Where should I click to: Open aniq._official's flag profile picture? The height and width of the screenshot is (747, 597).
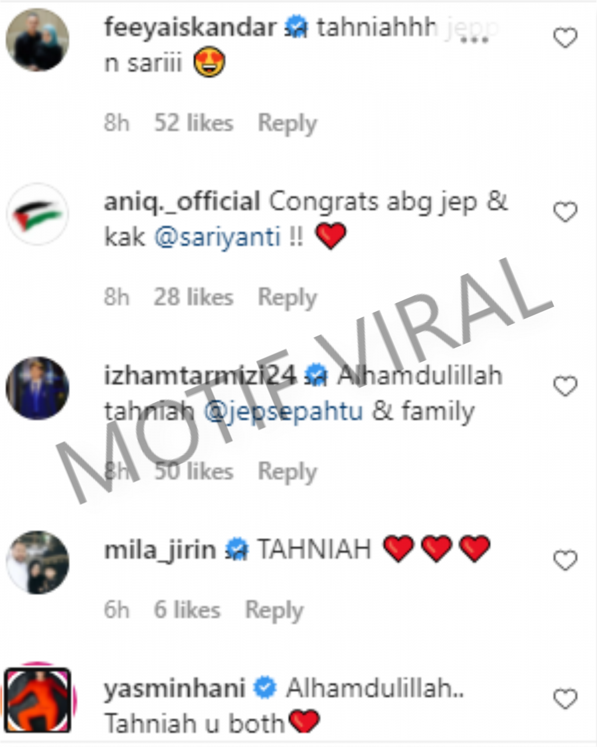pyautogui.click(x=37, y=214)
